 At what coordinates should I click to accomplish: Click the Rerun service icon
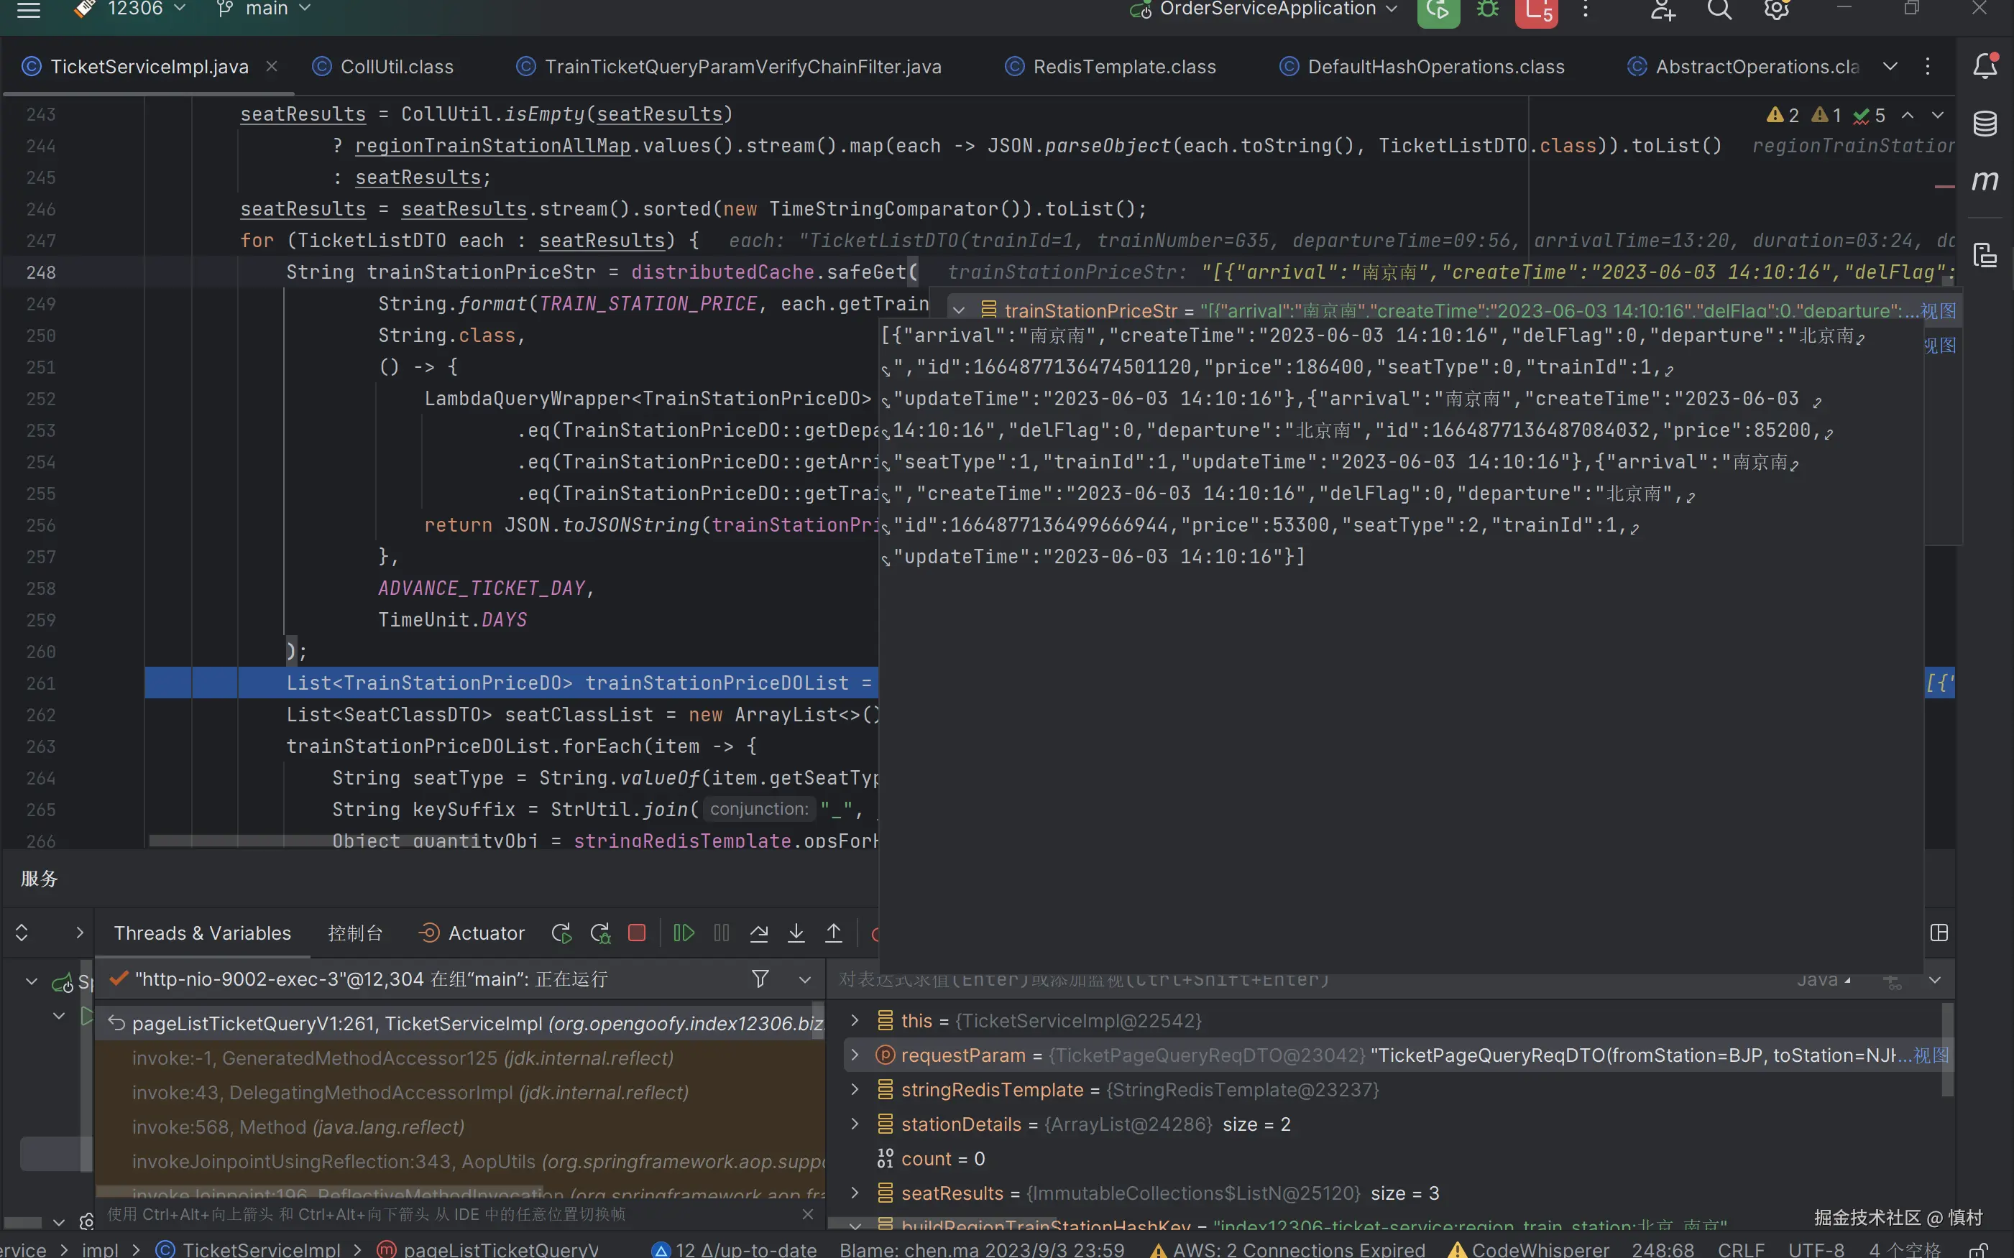[x=561, y=933]
